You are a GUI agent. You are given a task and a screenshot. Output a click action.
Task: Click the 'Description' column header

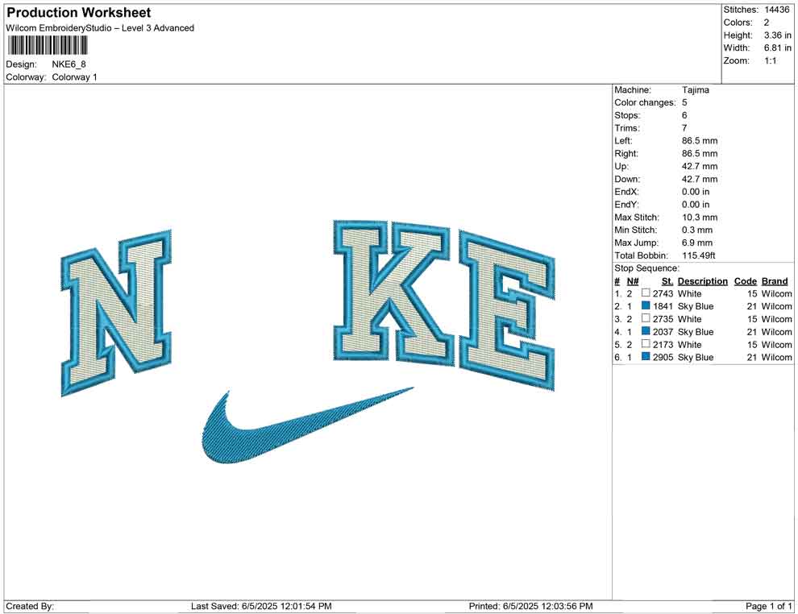[x=702, y=281]
